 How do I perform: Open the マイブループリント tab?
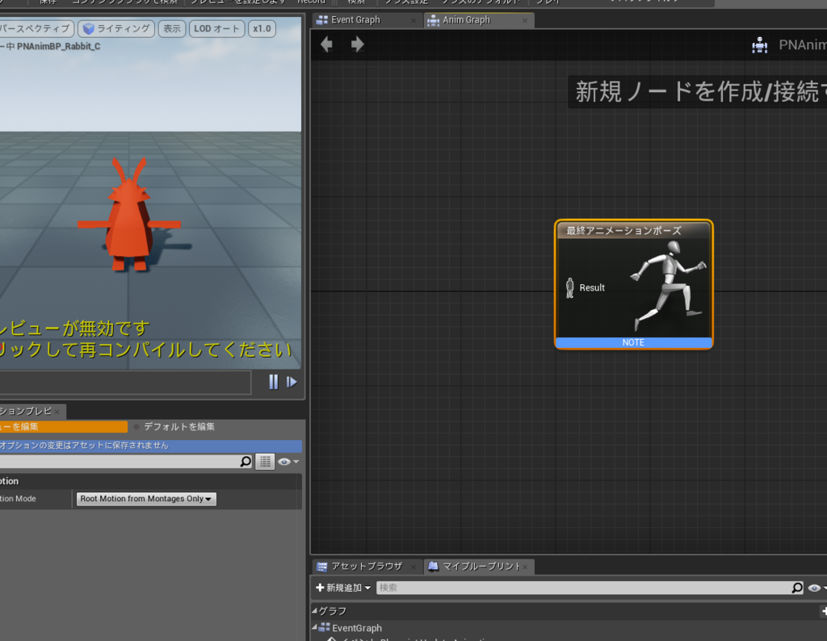point(481,566)
